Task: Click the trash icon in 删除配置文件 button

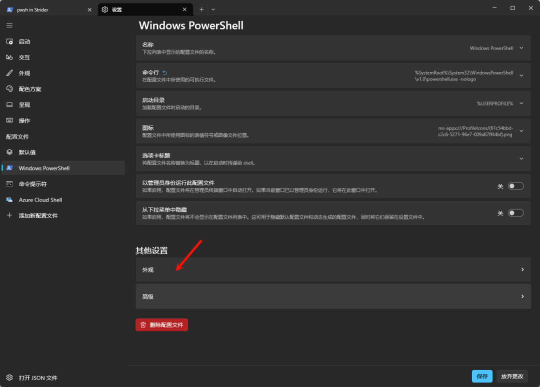Action: pyautogui.click(x=143, y=324)
